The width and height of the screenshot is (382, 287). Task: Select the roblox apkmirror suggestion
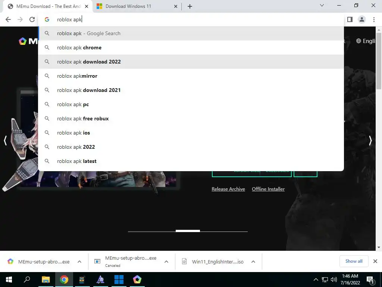191,76
